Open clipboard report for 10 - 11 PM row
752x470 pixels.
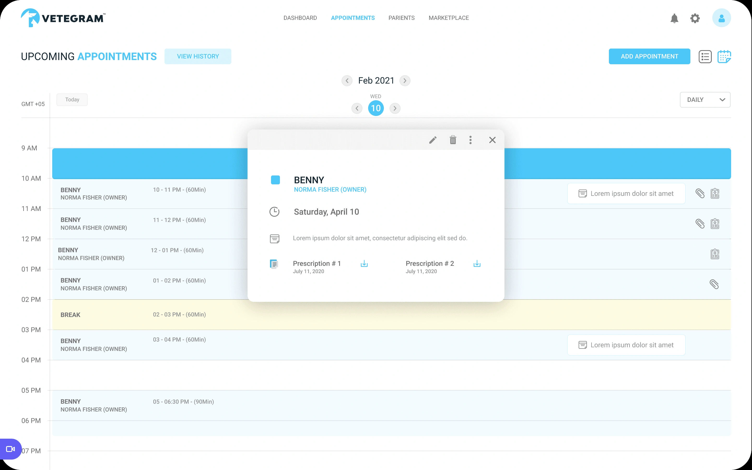(715, 193)
